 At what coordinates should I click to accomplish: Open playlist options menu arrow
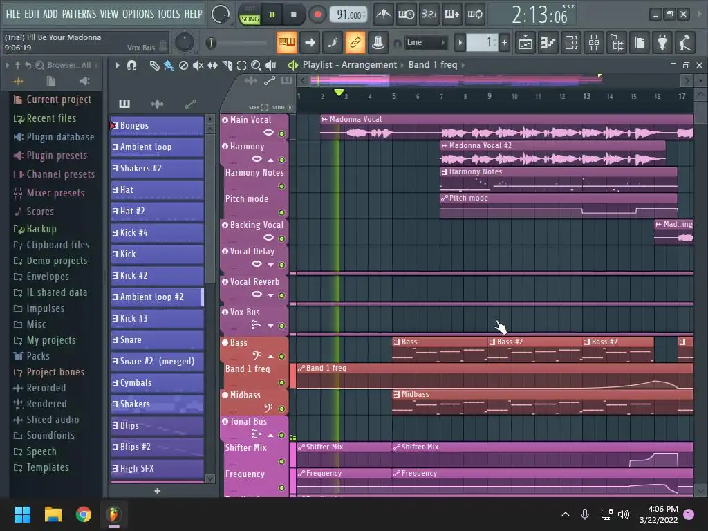click(118, 66)
